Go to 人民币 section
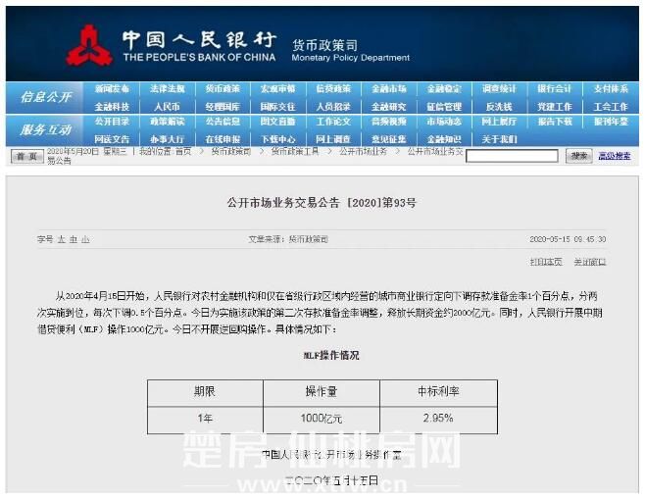This screenshot has width=645, height=499. 167,107
